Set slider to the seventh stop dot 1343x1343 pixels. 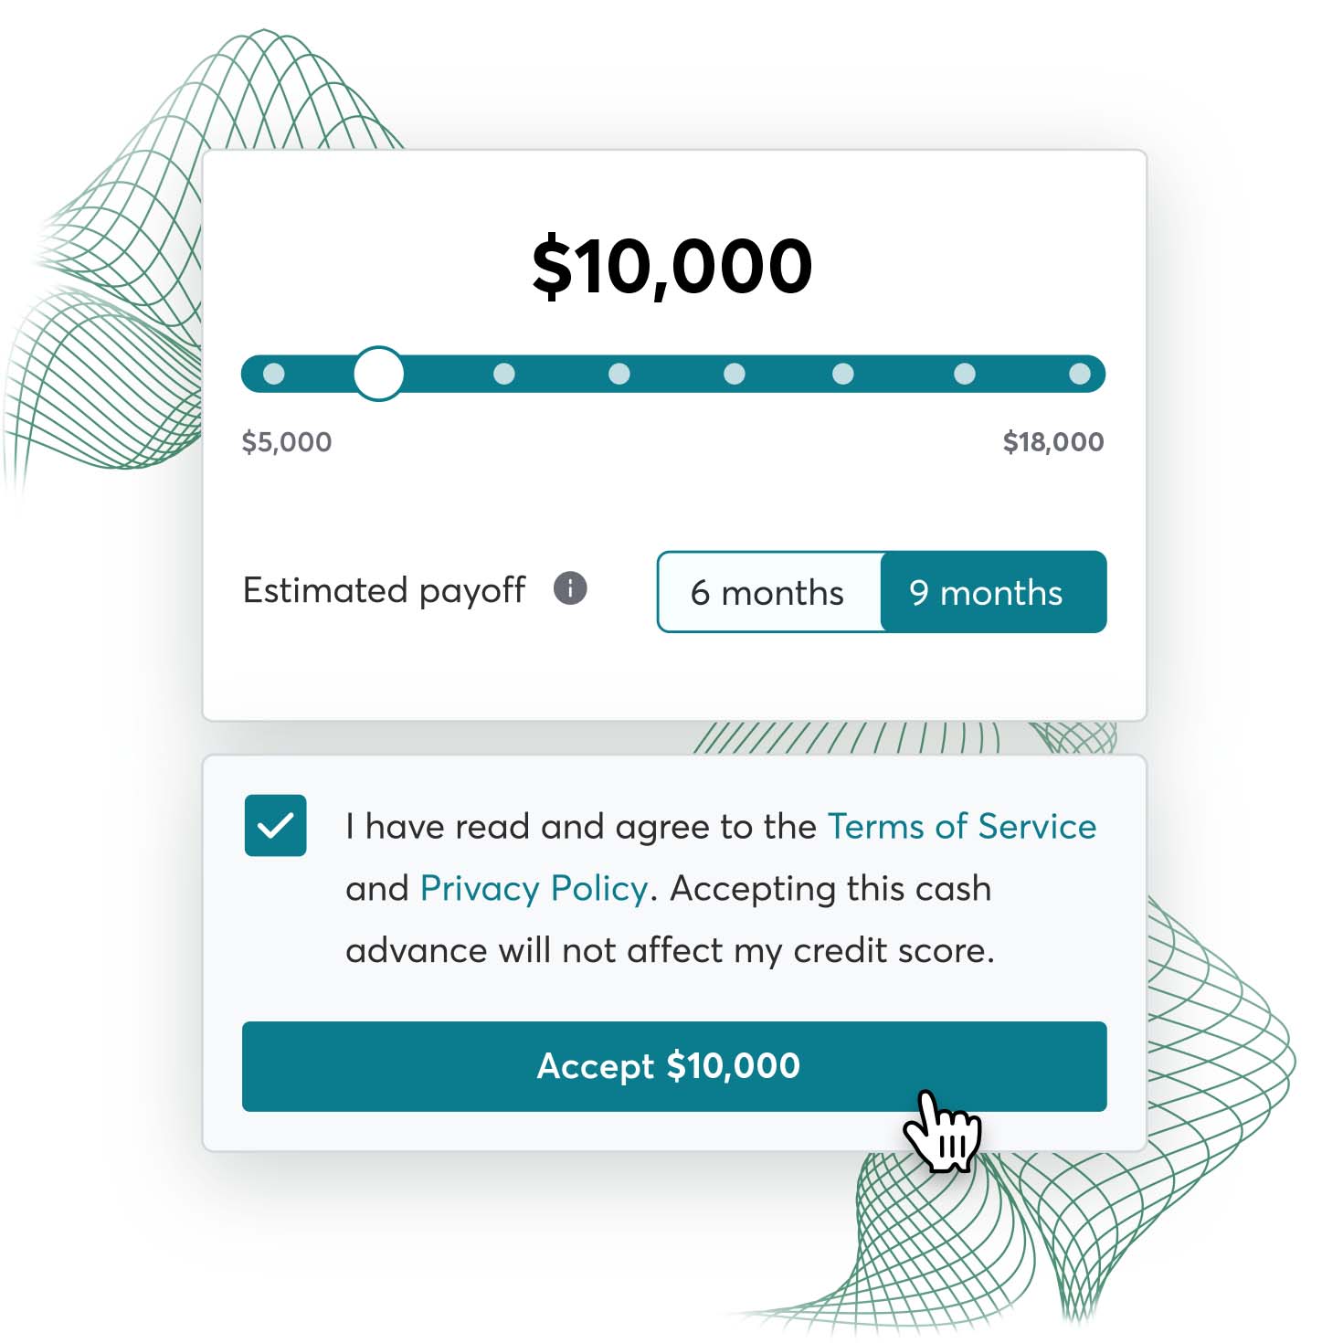tap(965, 374)
